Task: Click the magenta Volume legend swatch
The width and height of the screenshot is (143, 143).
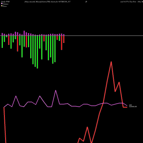Action: [x=2, y=3]
